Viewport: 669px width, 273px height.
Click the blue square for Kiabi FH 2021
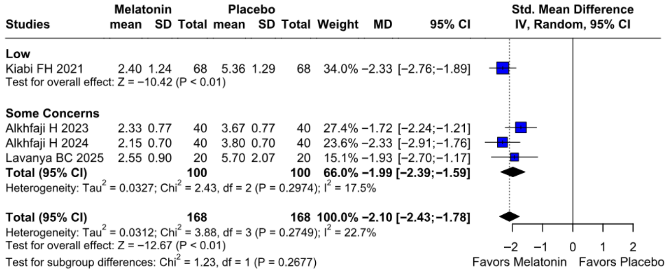502,68
